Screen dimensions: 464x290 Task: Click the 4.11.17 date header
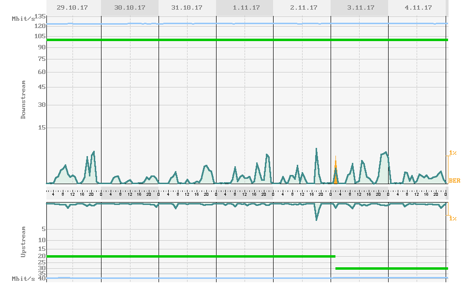pyautogui.click(x=416, y=8)
